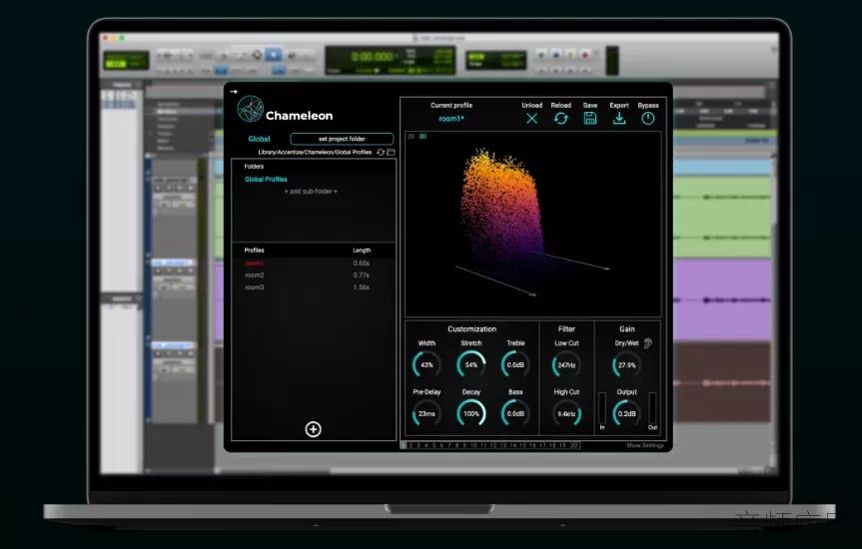The width and height of the screenshot is (862, 549).
Task: Select slot 20 in the numbered strip
Action: [x=574, y=445]
